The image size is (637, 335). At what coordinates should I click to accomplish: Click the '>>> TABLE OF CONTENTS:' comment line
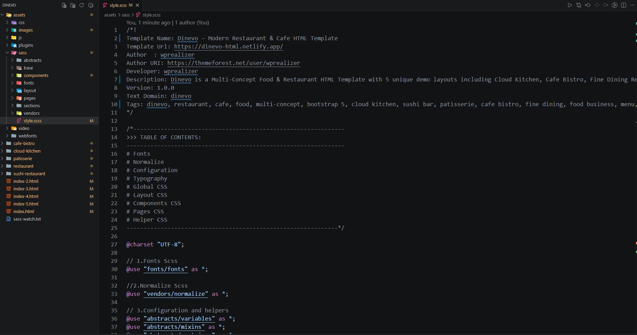pyautogui.click(x=164, y=137)
